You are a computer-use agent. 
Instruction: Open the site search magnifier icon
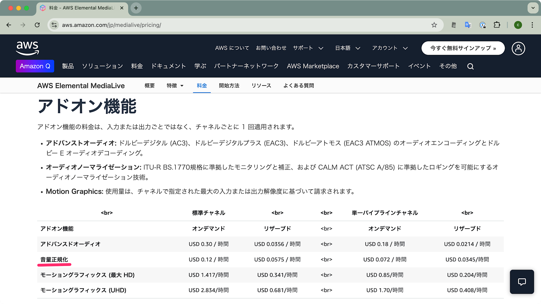pos(470,66)
